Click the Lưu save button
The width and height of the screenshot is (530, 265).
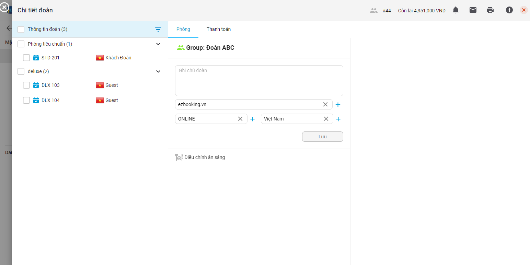tap(322, 137)
